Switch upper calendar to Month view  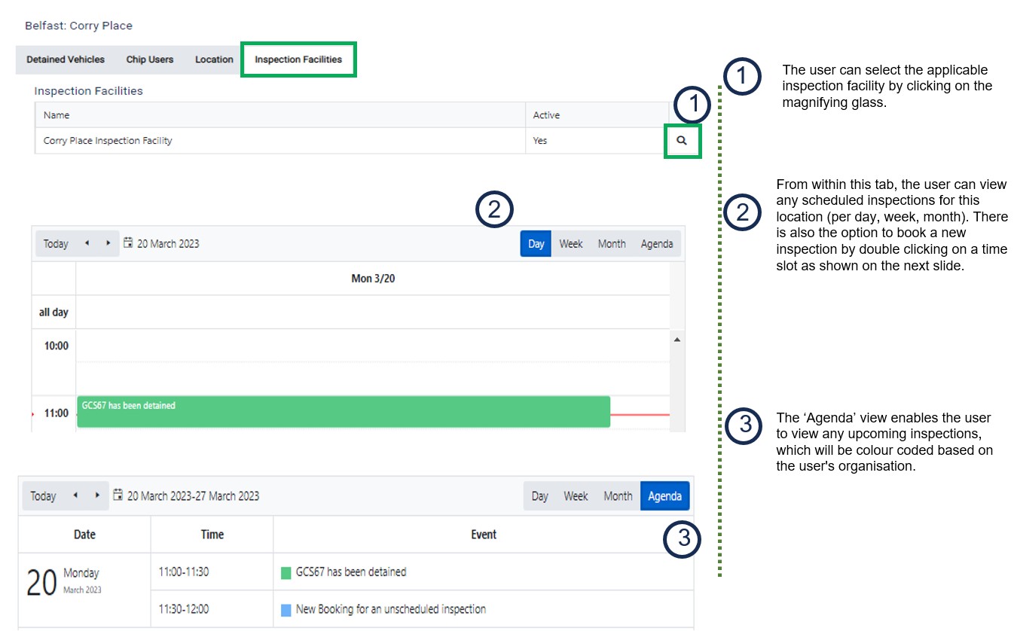click(x=612, y=244)
